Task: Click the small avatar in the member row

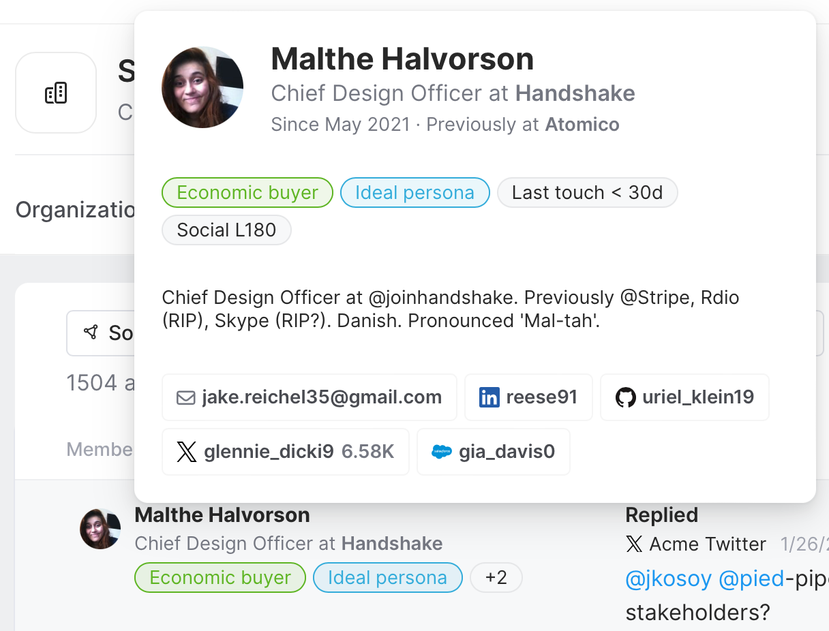Action: point(100,529)
